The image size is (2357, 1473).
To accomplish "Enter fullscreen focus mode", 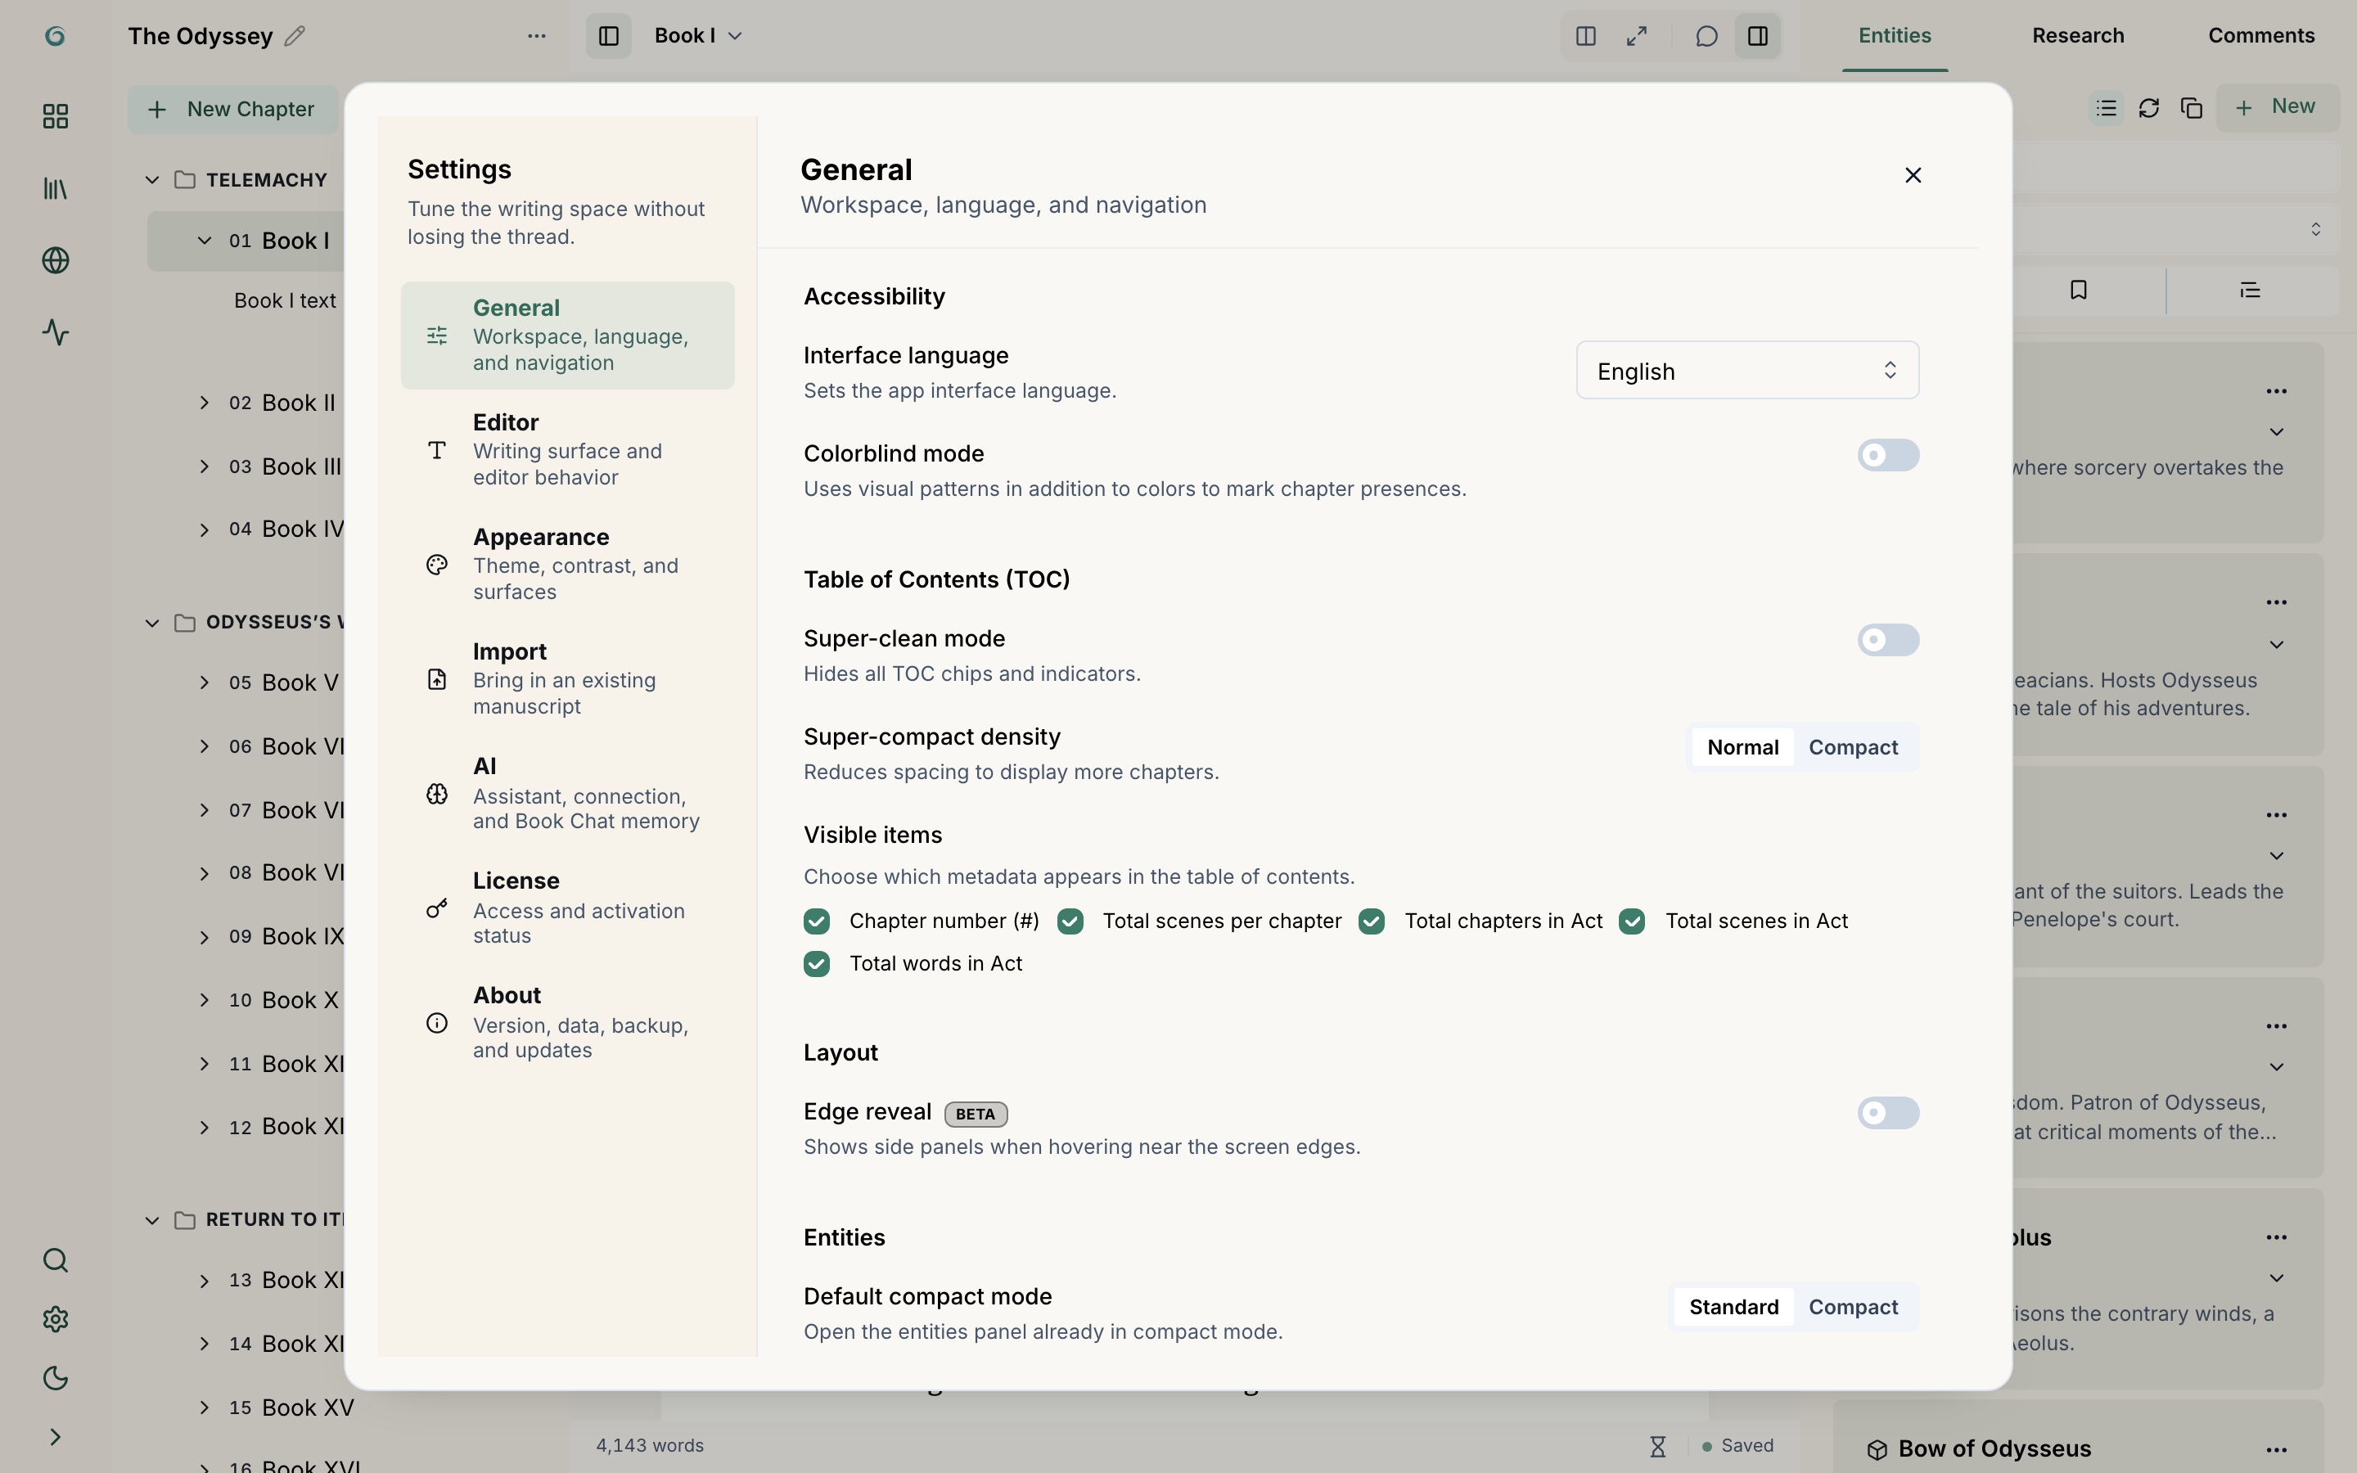I will coord(1638,36).
